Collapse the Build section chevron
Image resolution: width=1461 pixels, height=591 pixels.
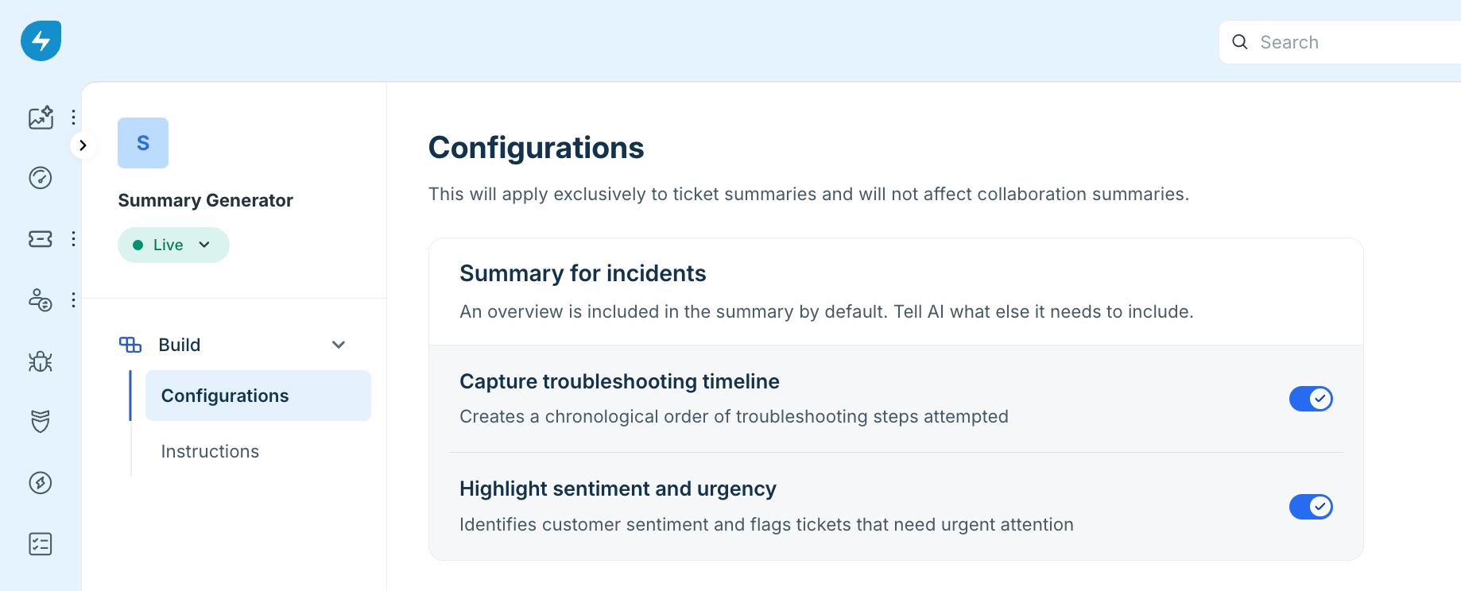[339, 345]
